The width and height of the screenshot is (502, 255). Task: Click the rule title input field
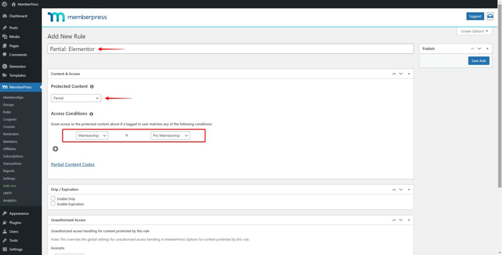(230, 49)
